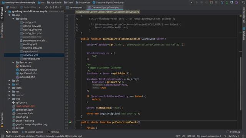246x138 pixels.
Task: Expand the src folder in tree
Action: click(9, 84)
